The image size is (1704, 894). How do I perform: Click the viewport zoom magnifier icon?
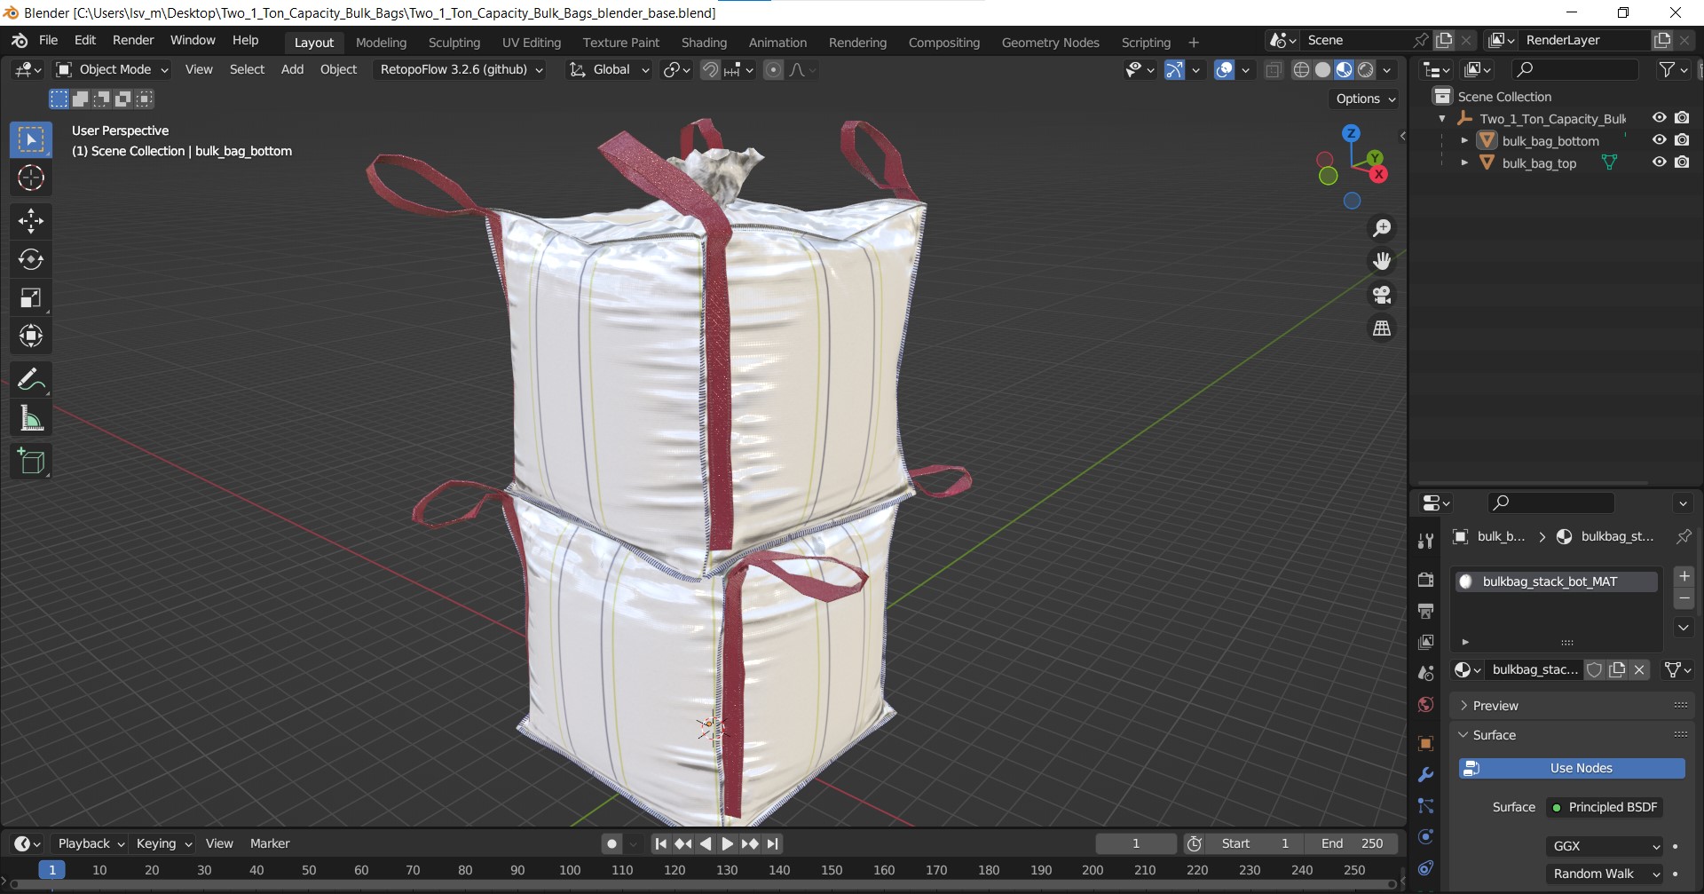point(1382,228)
